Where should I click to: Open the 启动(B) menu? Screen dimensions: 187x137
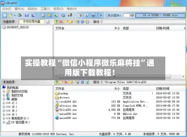pyautogui.click(x=32, y=9)
